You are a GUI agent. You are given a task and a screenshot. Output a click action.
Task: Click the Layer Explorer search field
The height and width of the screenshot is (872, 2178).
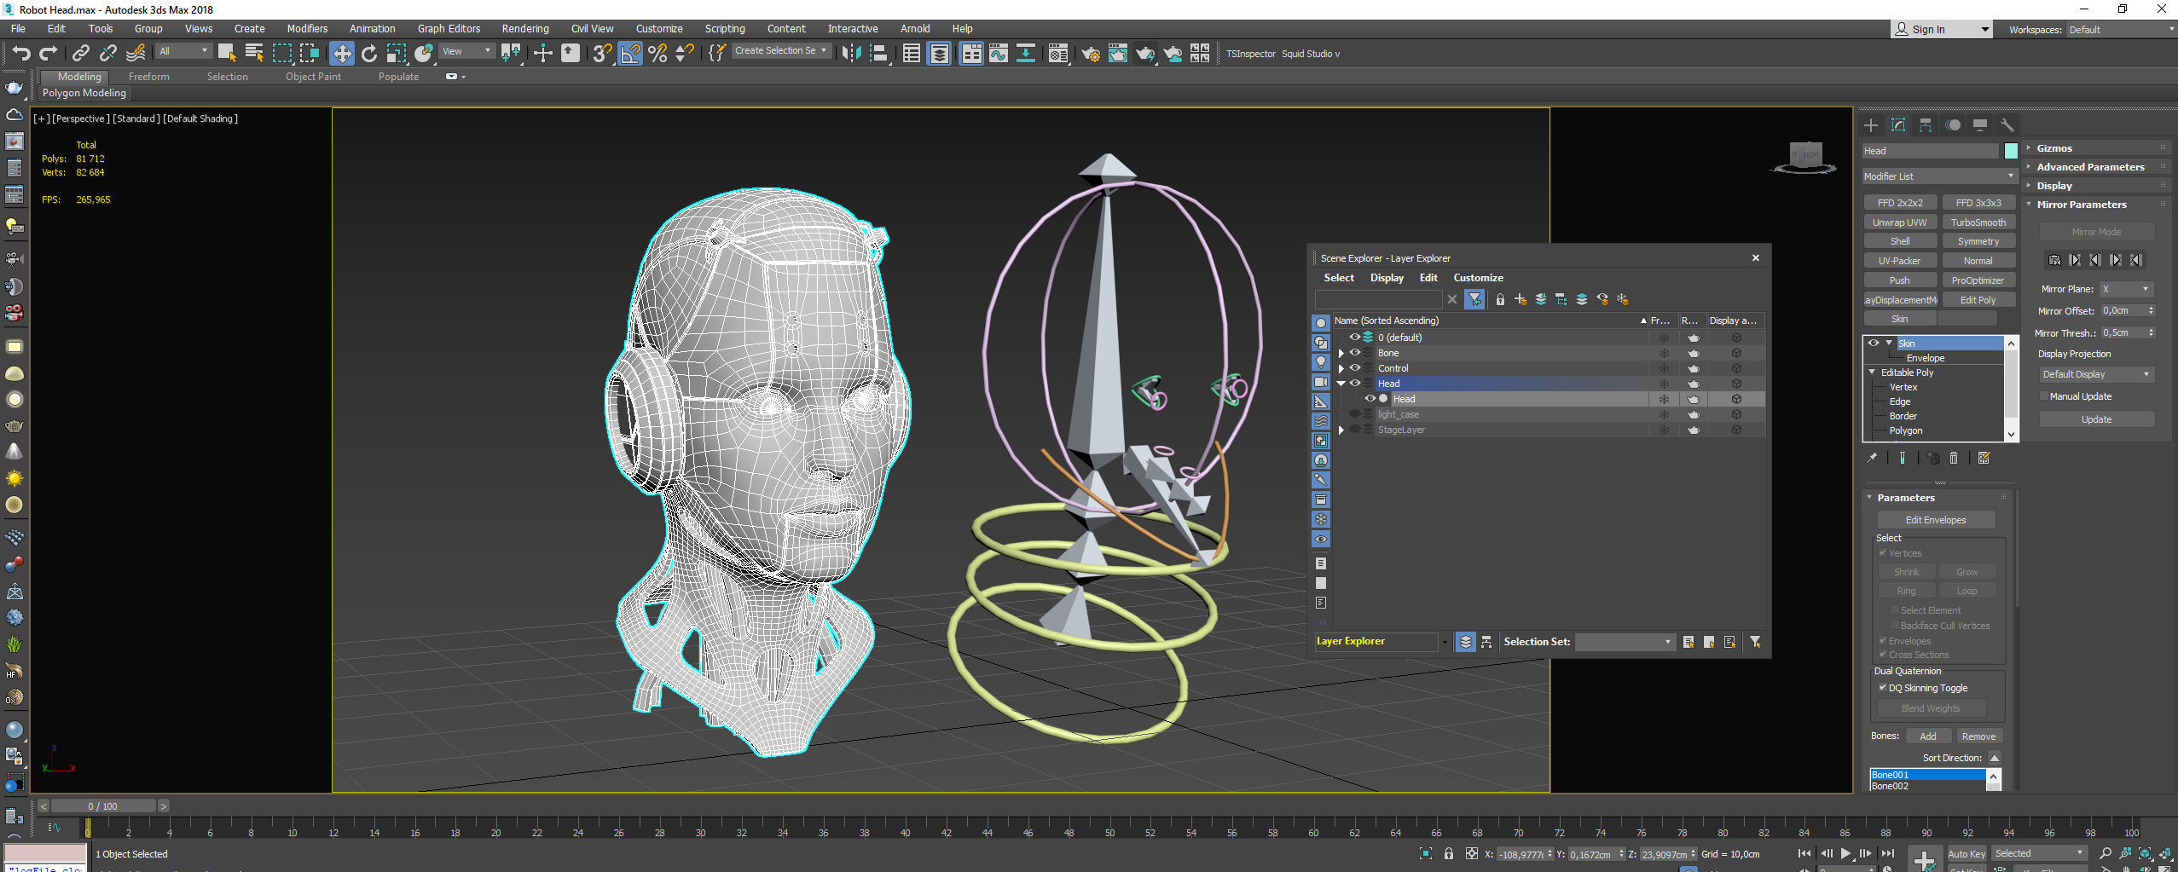1379,299
